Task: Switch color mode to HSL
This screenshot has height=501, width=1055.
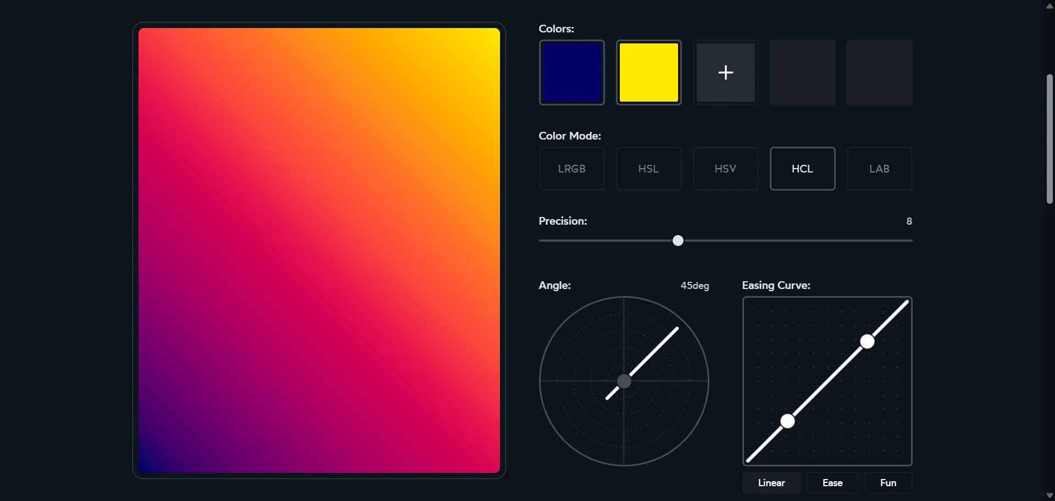Action: click(649, 169)
